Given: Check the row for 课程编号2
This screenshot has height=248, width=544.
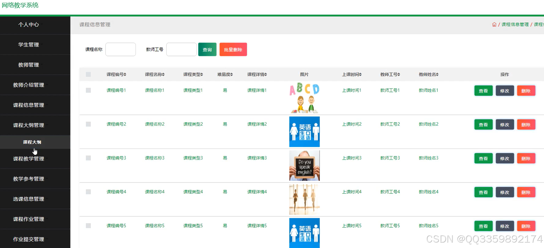Looking at the screenshot, I should [x=88, y=124].
